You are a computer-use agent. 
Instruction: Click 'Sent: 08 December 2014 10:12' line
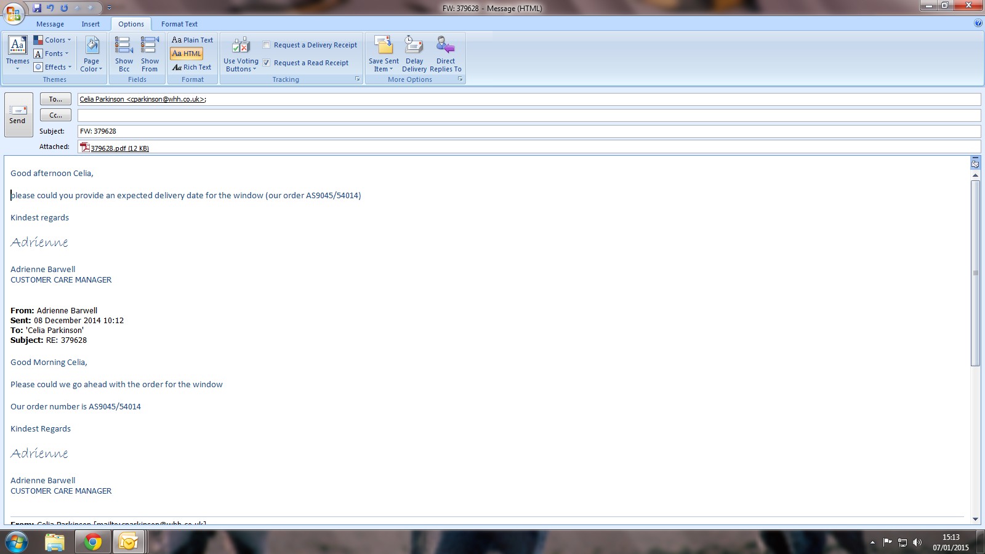click(67, 320)
